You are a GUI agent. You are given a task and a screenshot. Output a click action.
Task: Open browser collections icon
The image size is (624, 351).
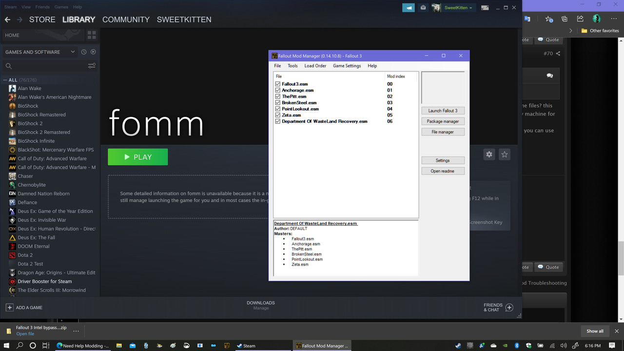pyautogui.click(x=565, y=19)
